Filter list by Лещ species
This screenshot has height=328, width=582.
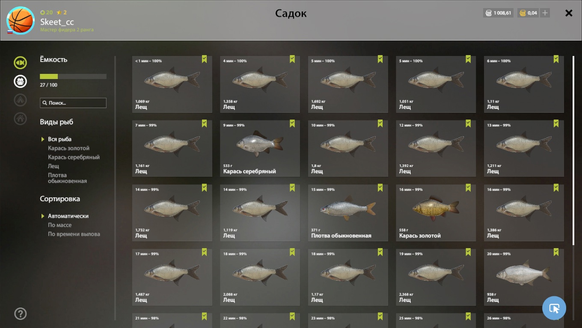[53, 166]
